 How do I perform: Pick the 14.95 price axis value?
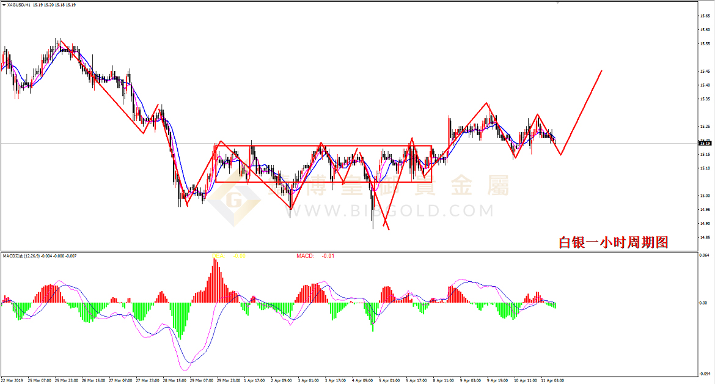tap(705, 210)
